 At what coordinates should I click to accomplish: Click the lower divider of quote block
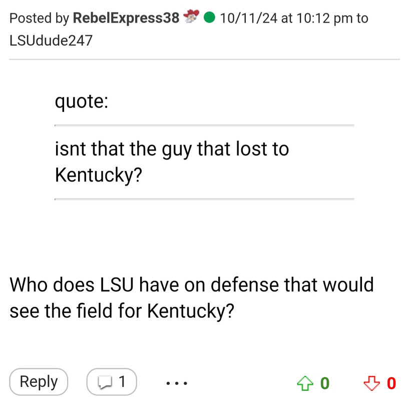(204, 199)
